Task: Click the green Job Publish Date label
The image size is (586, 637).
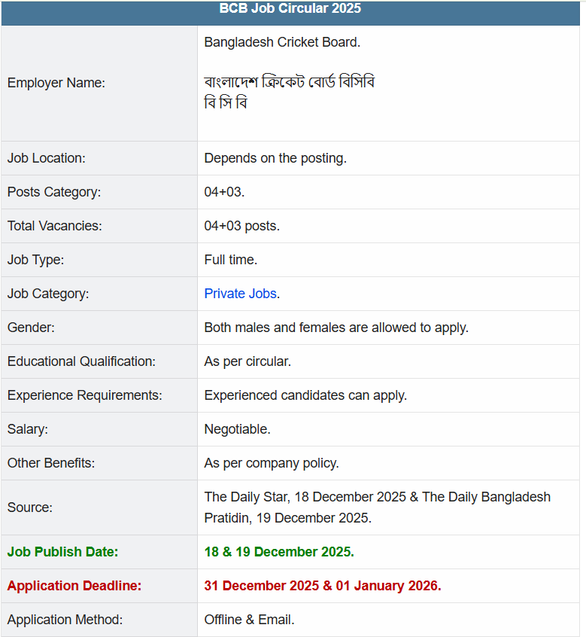Action: click(62, 552)
